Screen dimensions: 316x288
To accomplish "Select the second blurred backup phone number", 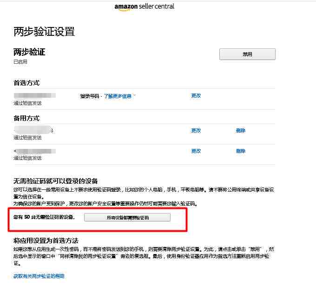I will coord(35,151).
